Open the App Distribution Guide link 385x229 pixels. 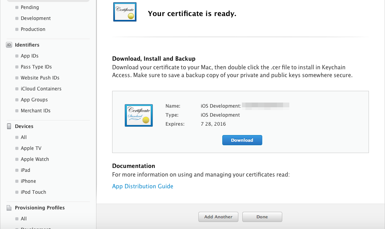click(x=143, y=186)
